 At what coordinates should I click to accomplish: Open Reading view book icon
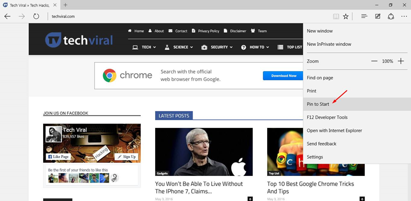(336, 16)
